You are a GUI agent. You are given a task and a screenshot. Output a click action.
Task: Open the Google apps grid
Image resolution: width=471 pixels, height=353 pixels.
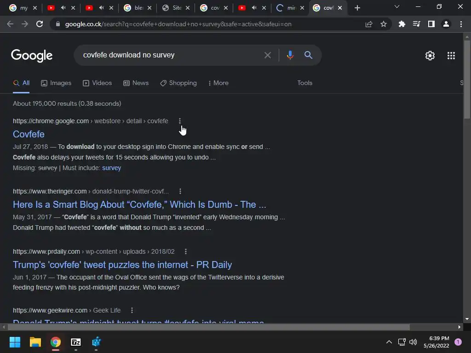[x=451, y=56]
